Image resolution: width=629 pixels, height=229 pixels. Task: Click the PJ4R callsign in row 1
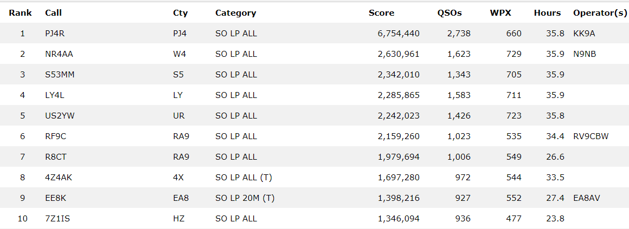point(55,34)
